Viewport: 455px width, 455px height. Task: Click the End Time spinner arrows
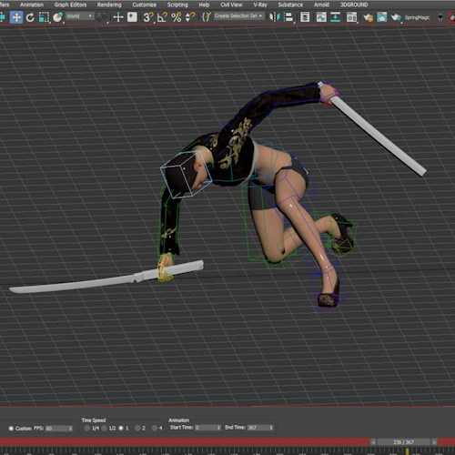click(271, 428)
